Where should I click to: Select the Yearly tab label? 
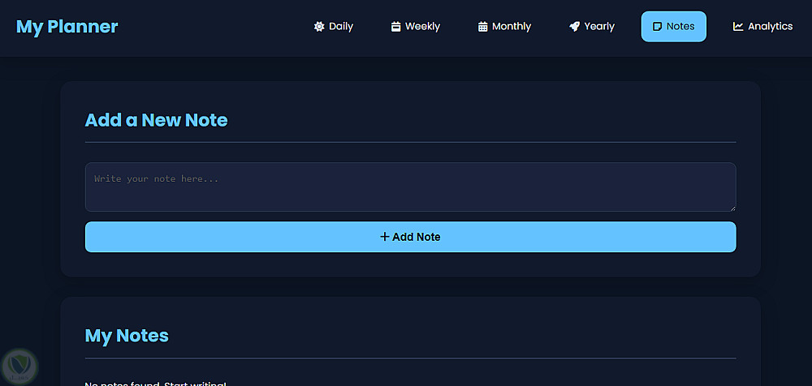599,27
